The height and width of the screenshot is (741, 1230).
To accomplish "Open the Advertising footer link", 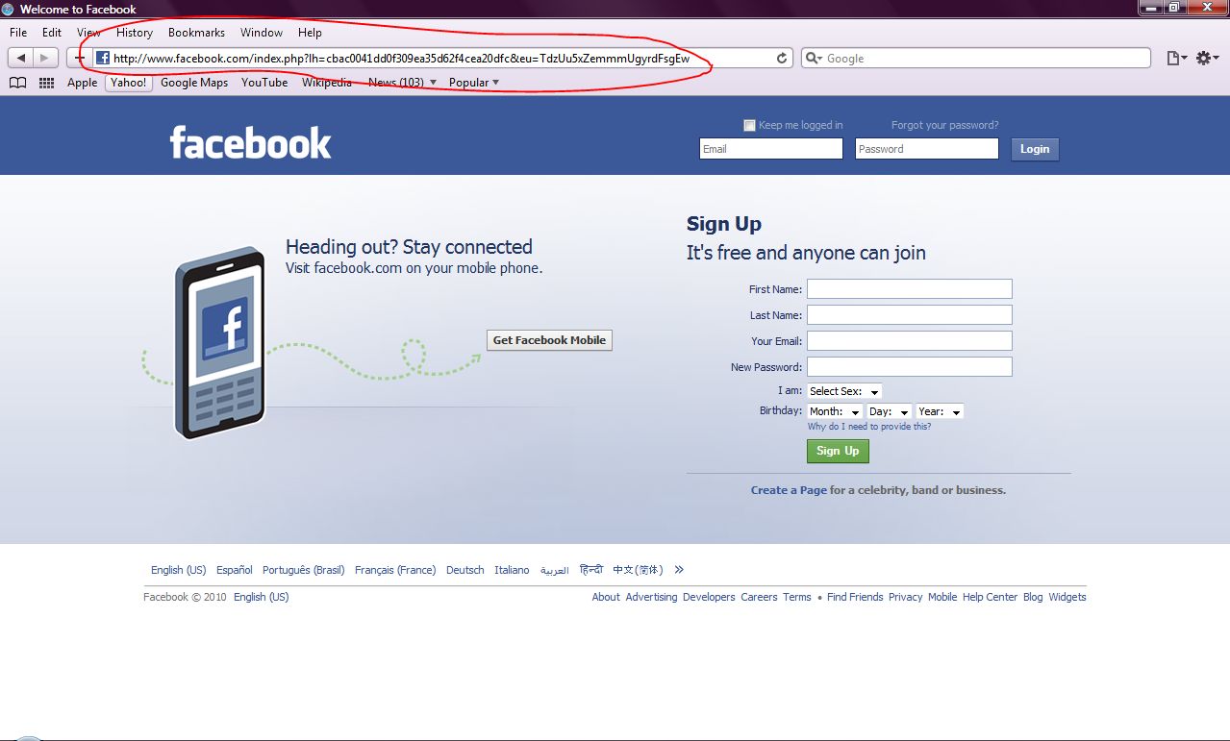I will click(651, 597).
